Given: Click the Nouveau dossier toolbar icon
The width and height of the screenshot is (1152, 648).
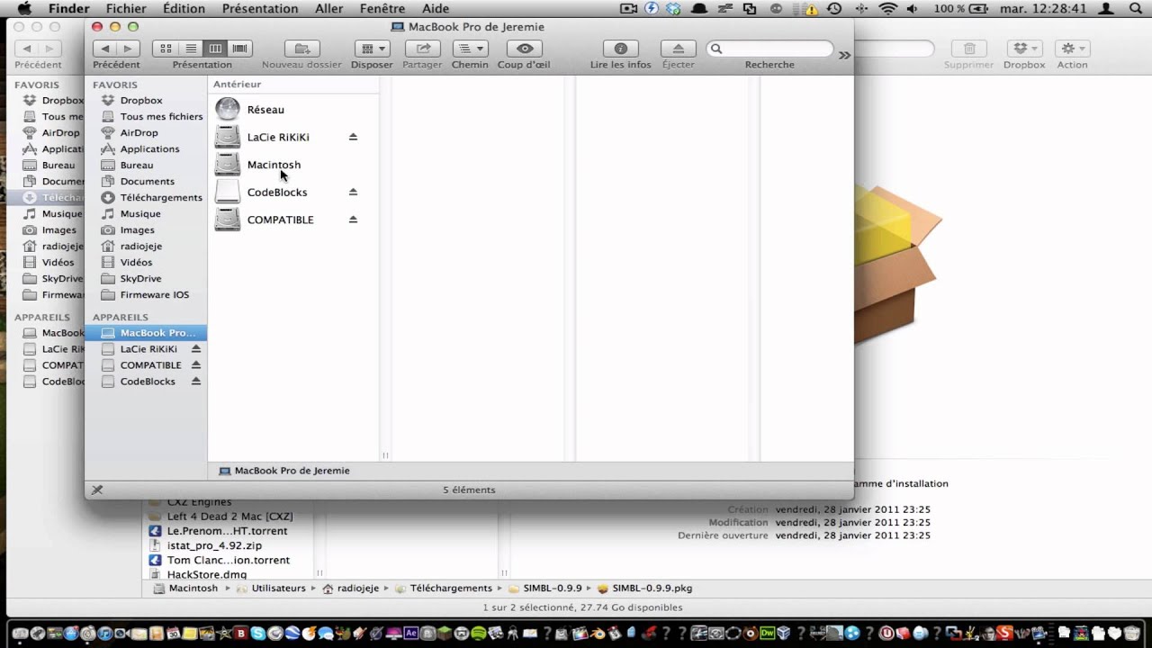Looking at the screenshot, I should pos(302,49).
